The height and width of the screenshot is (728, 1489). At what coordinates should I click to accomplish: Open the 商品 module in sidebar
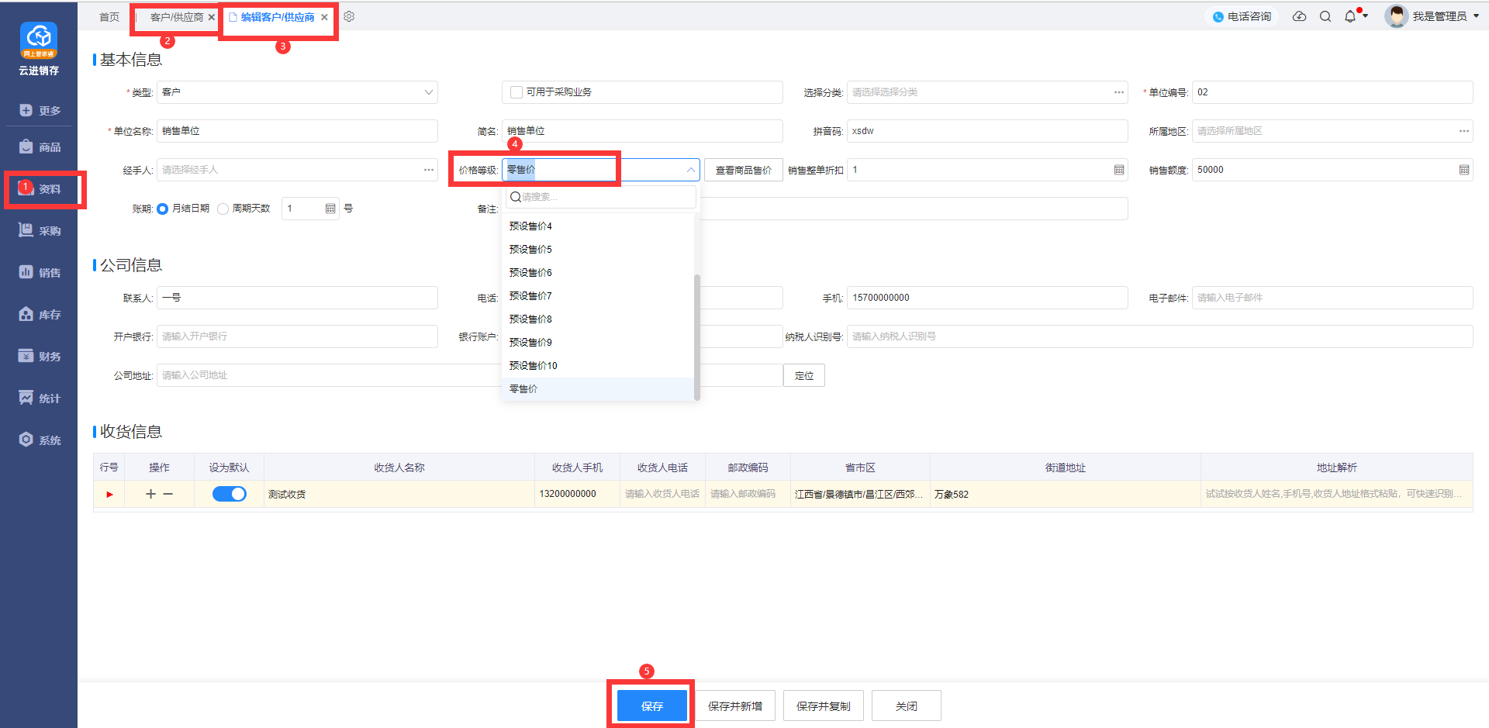pyautogui.click(x=39, y=147)
